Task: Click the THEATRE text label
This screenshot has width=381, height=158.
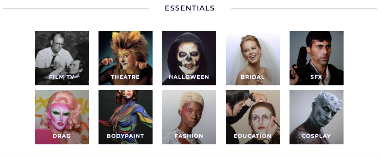Action: pos(125,77)
